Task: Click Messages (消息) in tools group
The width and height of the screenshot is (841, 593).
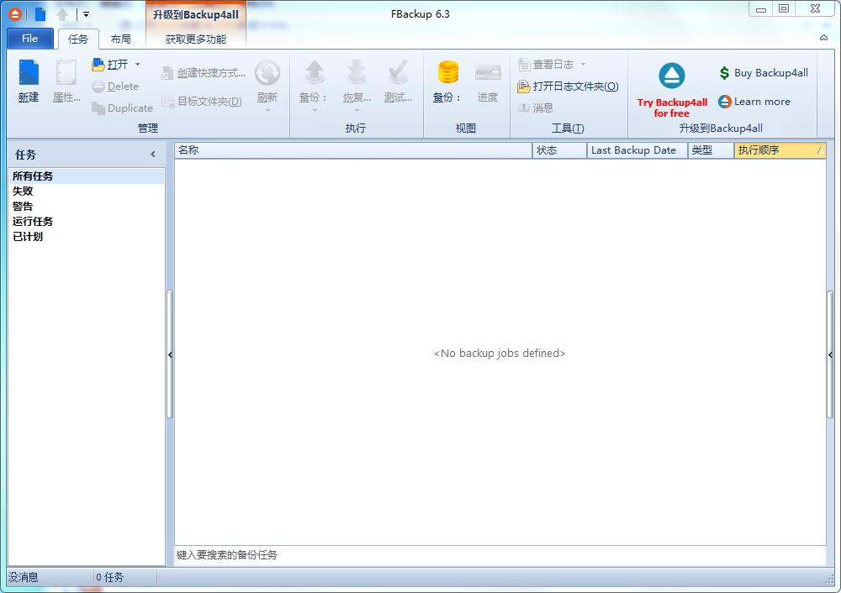Action: click(x=535, y=108)
